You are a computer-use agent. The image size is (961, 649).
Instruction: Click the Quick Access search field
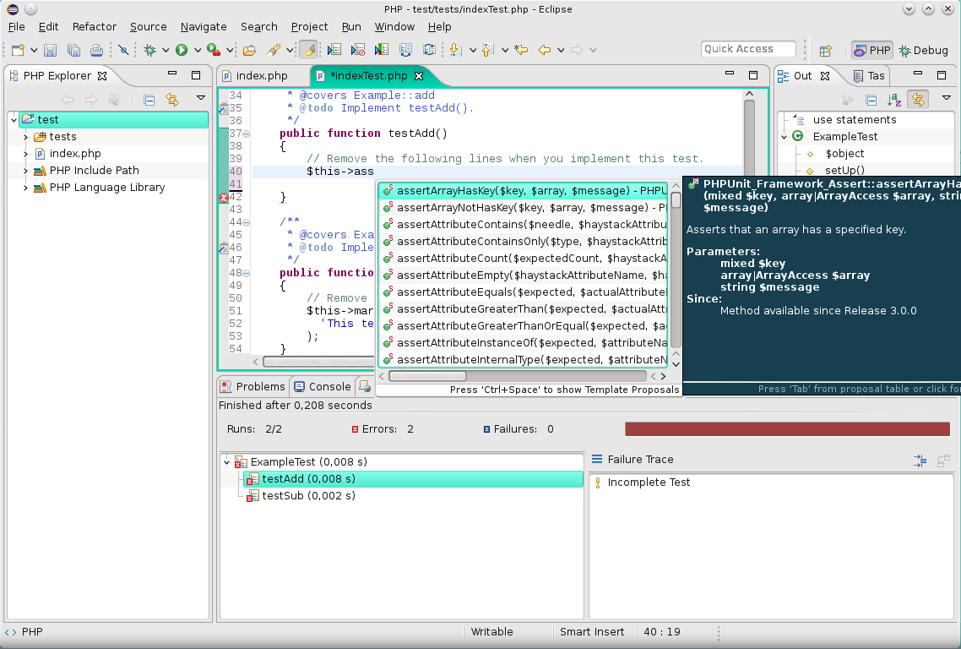(747, 49)
